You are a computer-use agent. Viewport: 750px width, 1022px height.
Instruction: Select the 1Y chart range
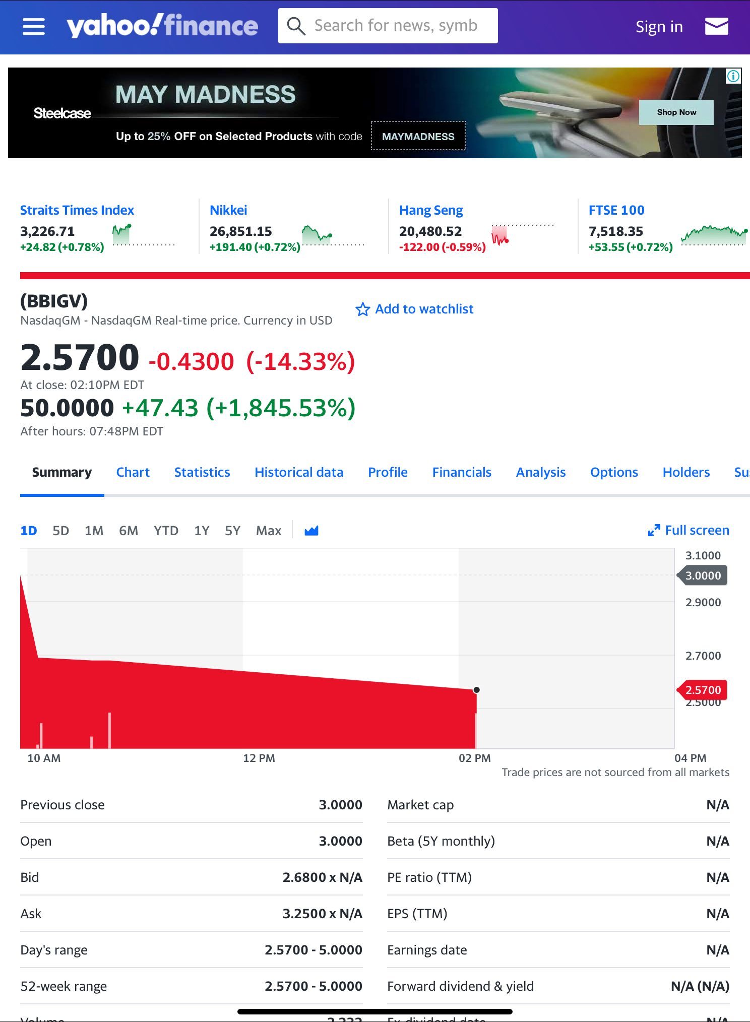[x=202, y=531]
